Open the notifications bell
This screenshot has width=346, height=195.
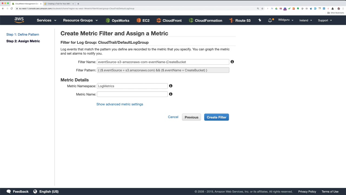pos(270,20)
